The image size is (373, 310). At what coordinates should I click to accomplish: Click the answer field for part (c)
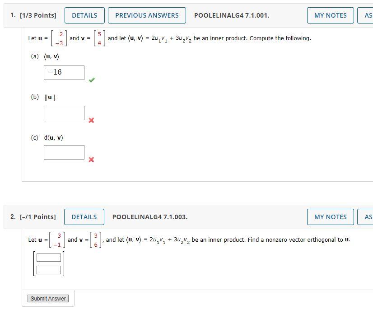[64, 152]
